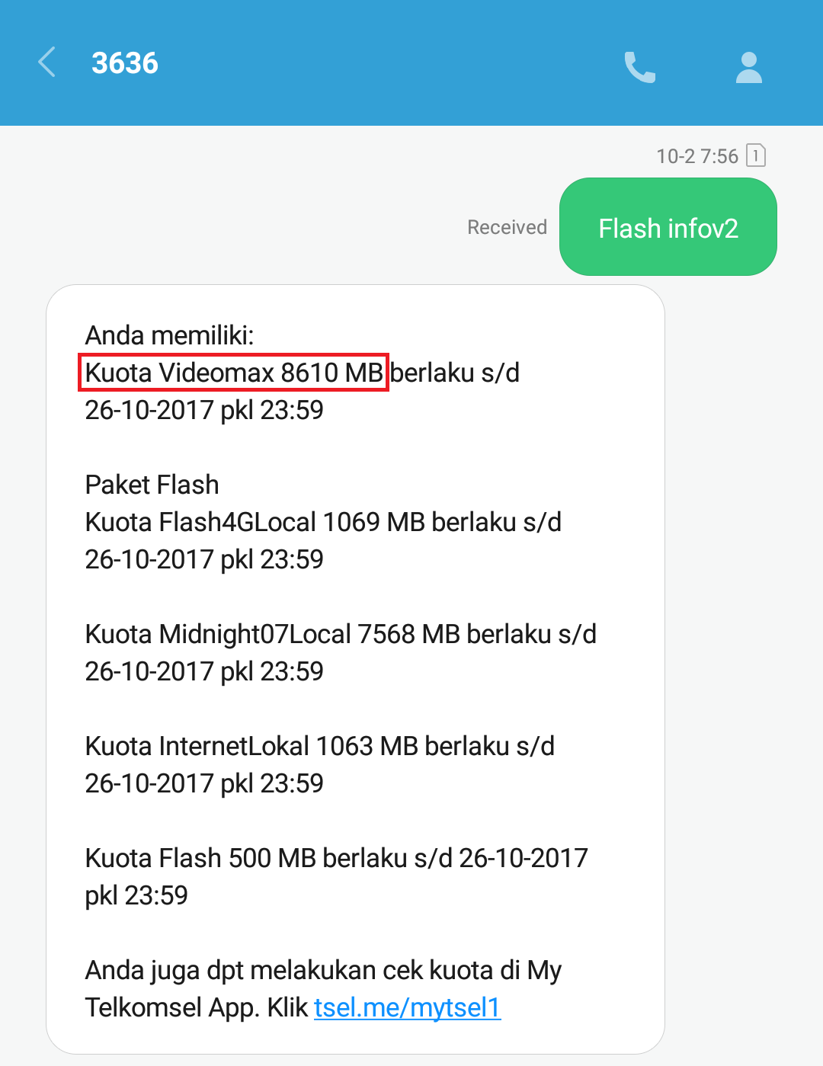Tap the Received status label
823x1066 pixels.
click(507, 227)
